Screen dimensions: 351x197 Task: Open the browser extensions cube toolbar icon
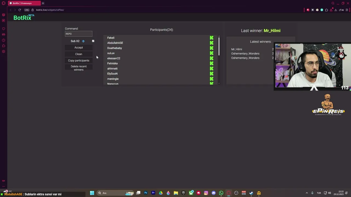pos(327,10)
